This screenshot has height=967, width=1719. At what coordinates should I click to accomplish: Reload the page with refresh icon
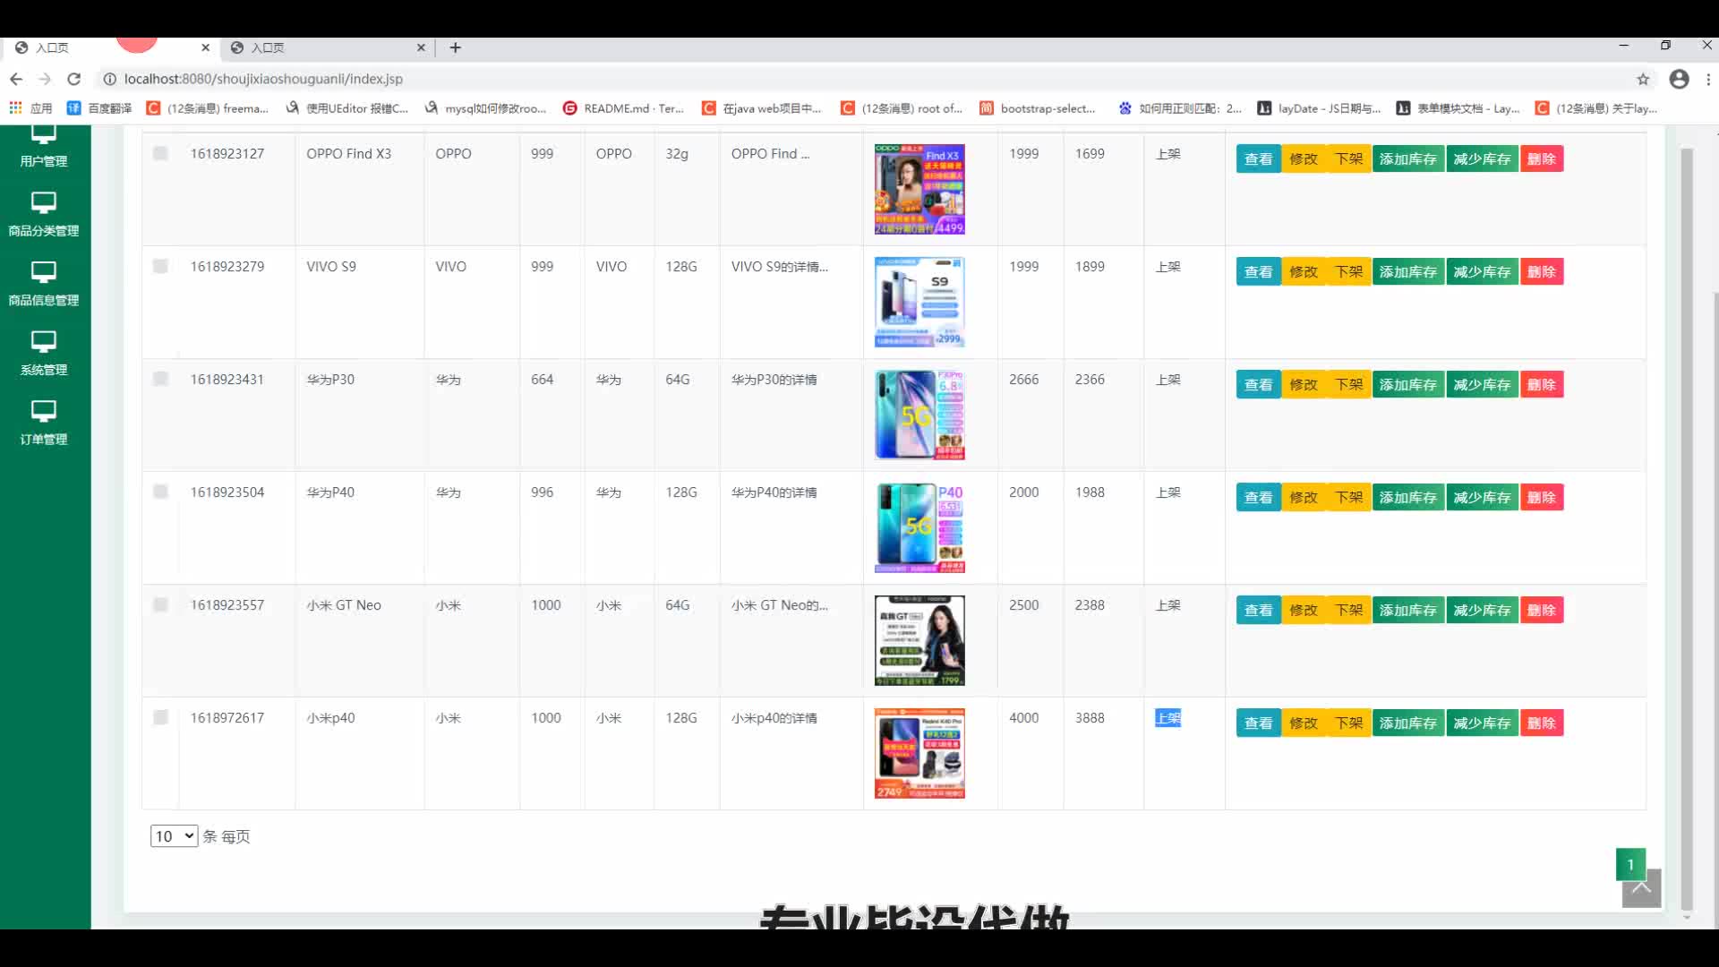click(74, 79)
